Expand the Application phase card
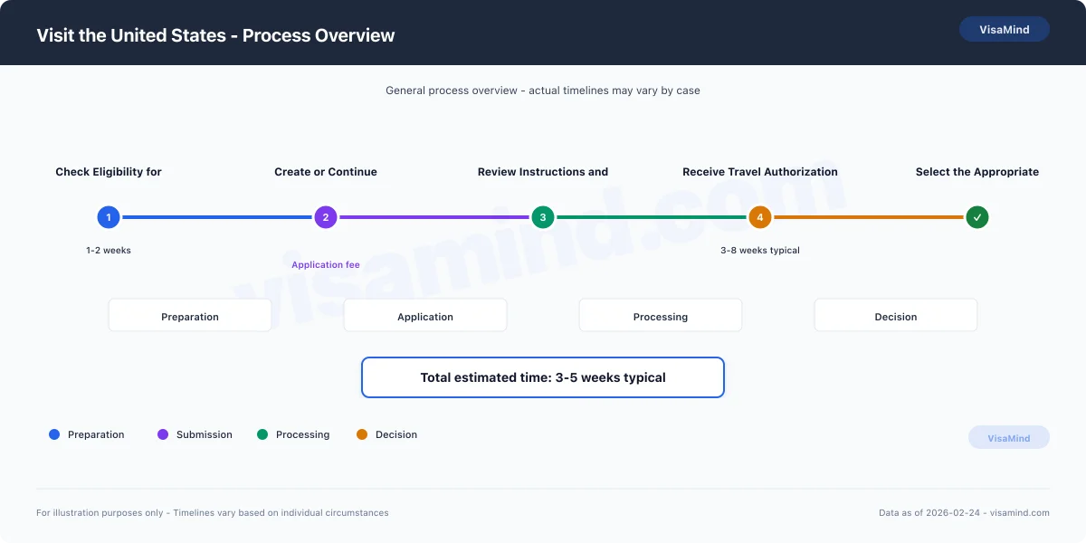The width and height of the screenshot is (1086, 543). (x=425, y=315)
